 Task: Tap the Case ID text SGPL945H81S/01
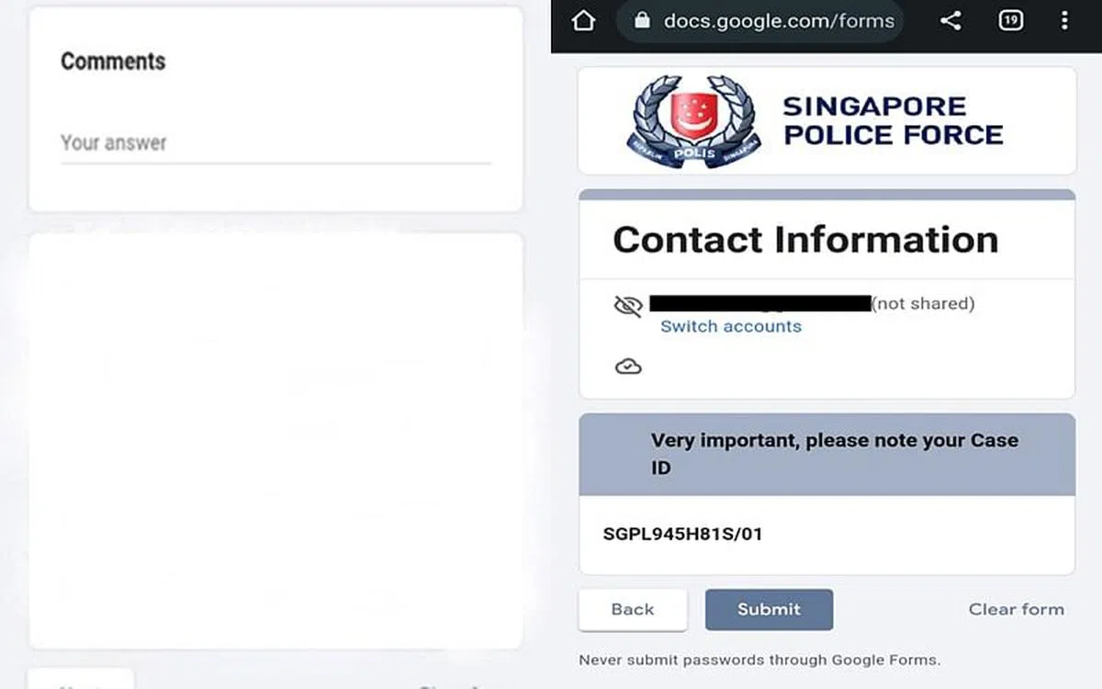tap(682, 533)
